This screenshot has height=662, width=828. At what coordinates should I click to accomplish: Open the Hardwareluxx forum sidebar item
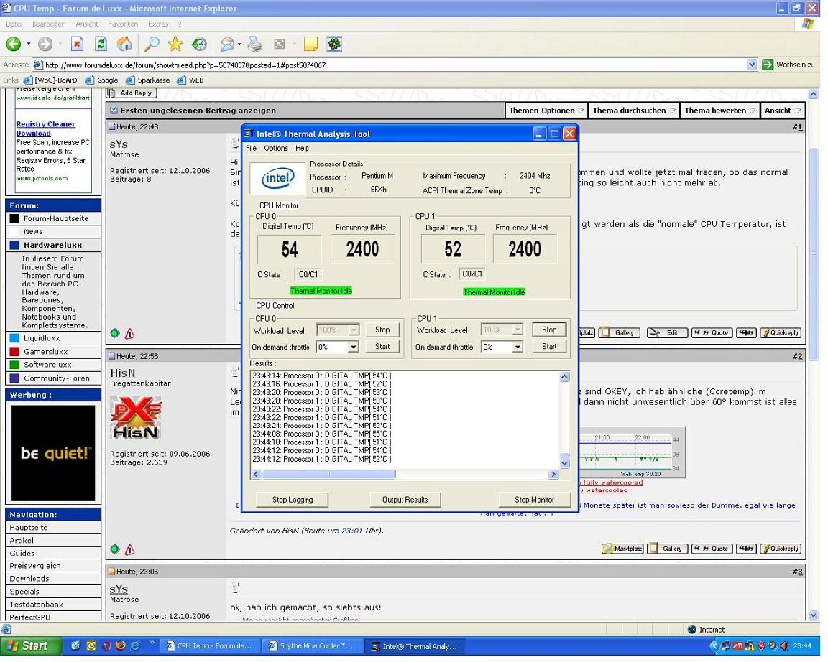[x=52, y=245]
